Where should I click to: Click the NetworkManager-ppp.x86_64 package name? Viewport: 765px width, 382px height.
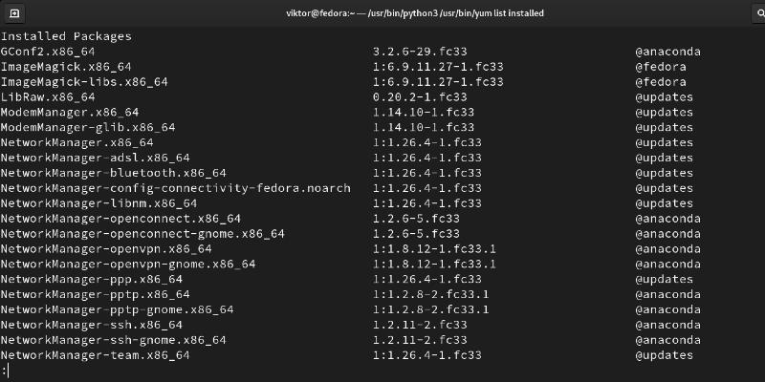(91, 279)
